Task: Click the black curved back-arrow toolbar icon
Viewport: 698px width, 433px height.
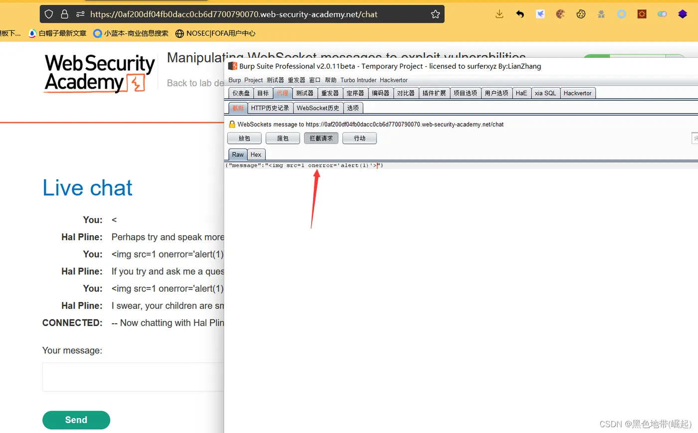Action: click(520, 14)
